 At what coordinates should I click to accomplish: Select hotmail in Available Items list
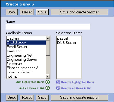pos(26,76)
